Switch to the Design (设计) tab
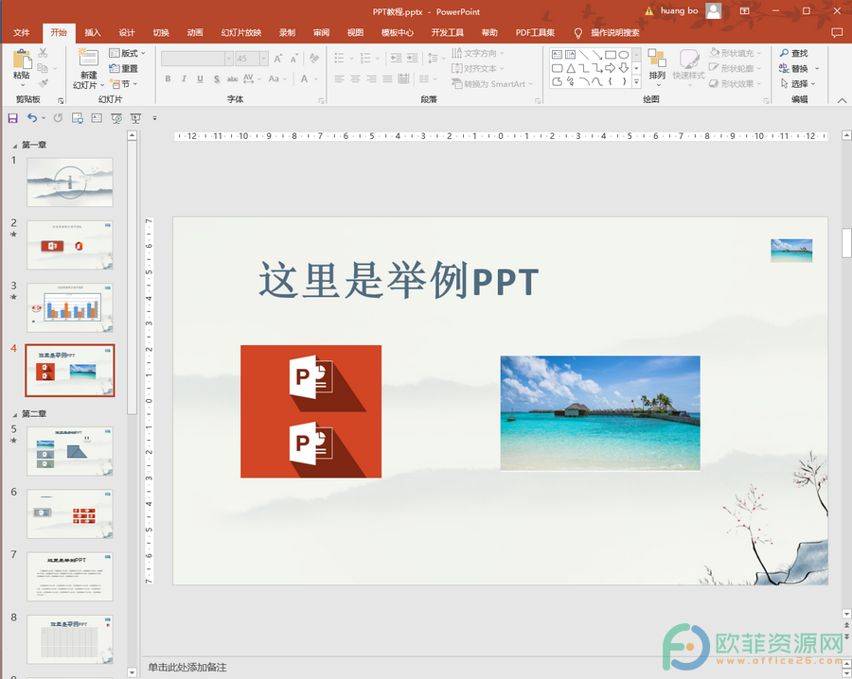The height and width of the screenshot is (679, 852). pos(127,32)
